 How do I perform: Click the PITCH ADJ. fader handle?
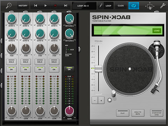click(98, 69)
